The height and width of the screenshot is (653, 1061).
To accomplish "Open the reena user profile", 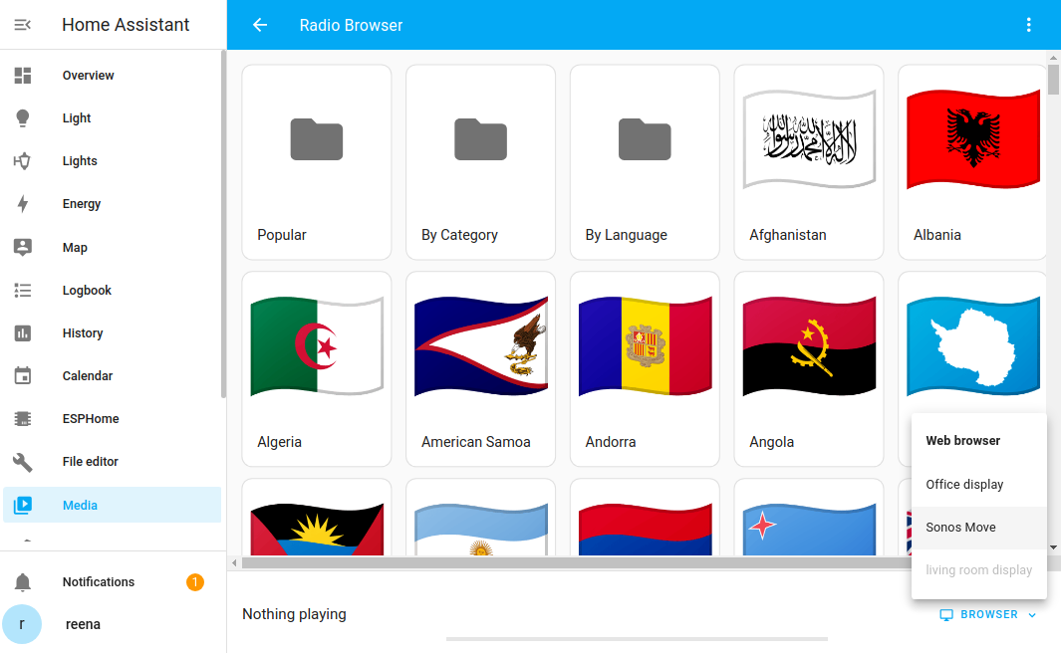I will 22,624.
